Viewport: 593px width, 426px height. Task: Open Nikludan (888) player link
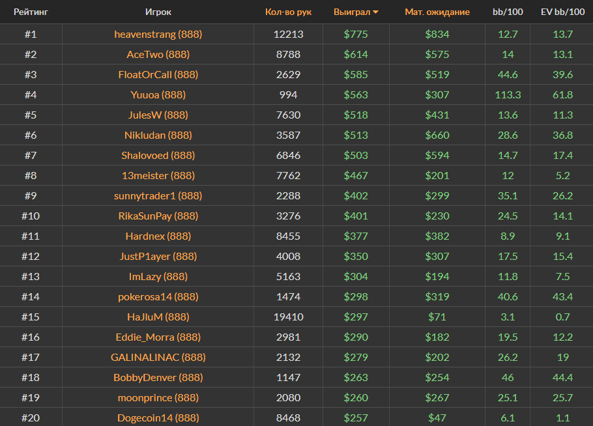(158, 135)
